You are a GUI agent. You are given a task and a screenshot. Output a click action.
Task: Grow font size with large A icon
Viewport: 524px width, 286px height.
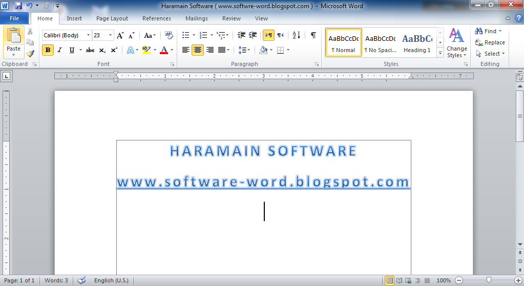pyautogui.click(x=120, y=35)
